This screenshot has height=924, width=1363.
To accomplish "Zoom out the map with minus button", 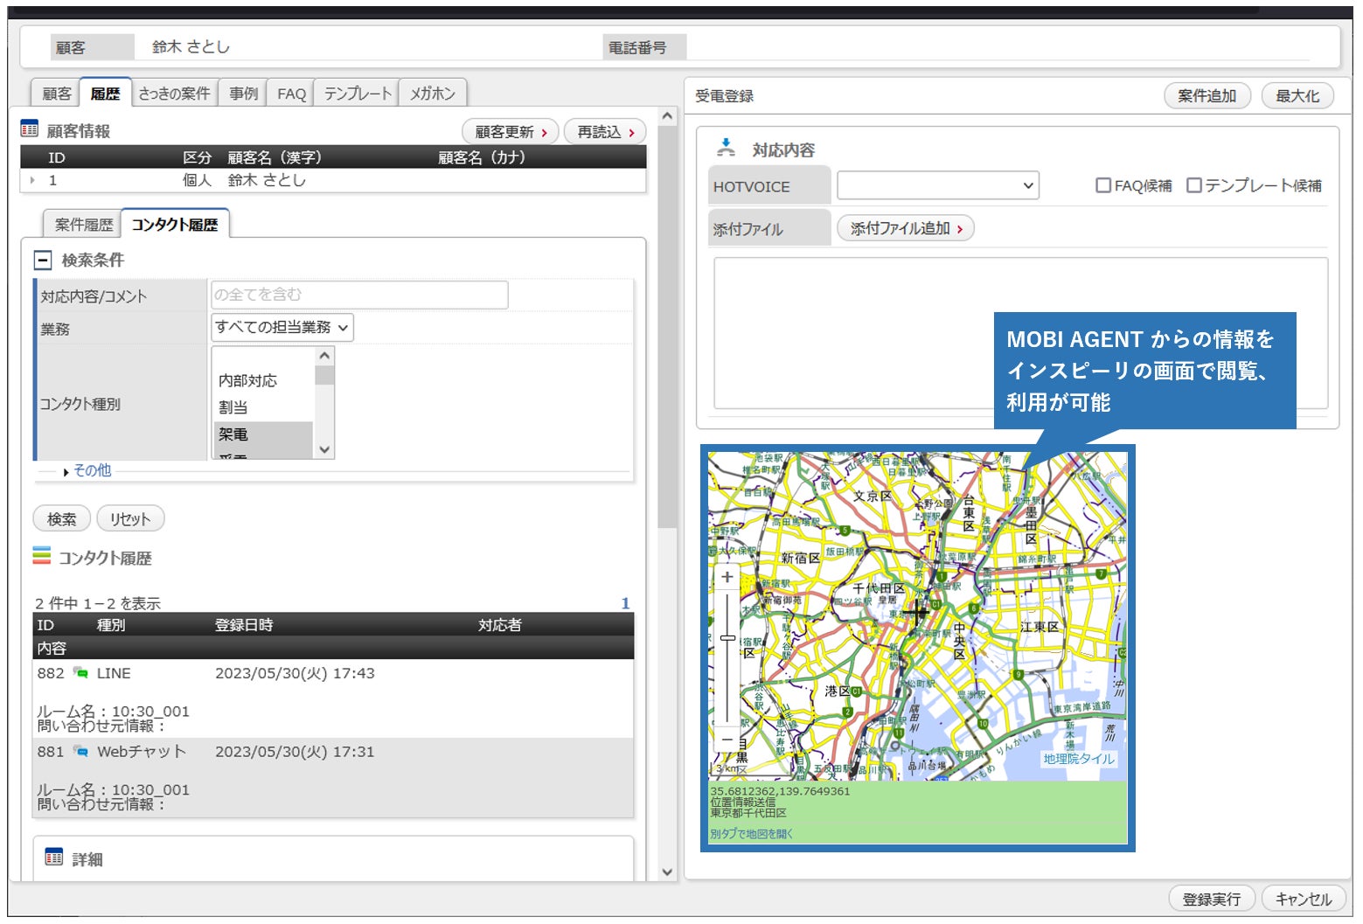I will point(727,740).
